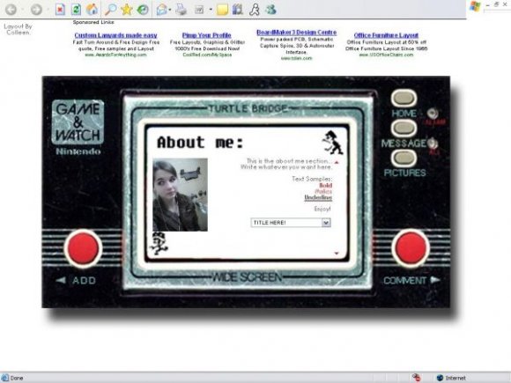Click the page icon beside Done
Image resolution: width=511 pixels, height=383 pixels.
4,378
